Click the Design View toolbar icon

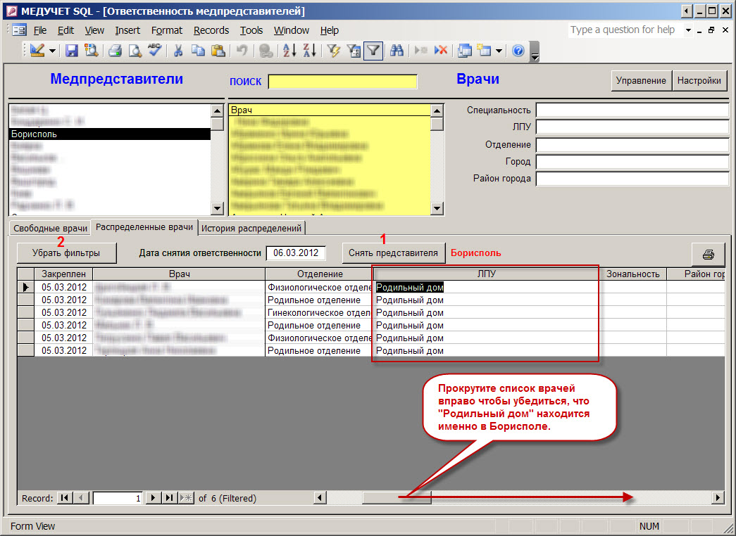point(37,50)
